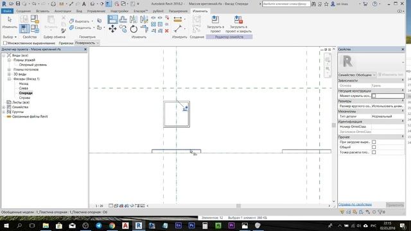The image size is (411, 231).
Task: Switch to the Аннотации ribbon tab
Action: tap(63, 11)
